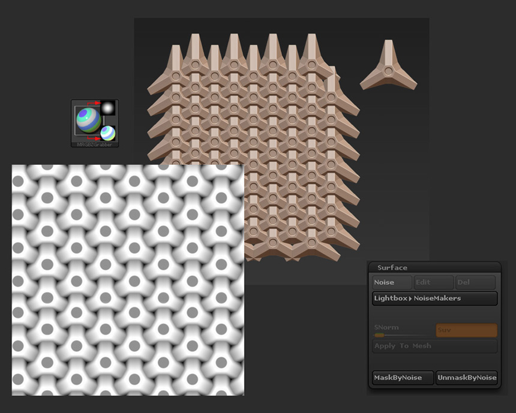Select the MRGBZGrabber tool icon
The image size is (516, 413).
click(x=95, y=123)
